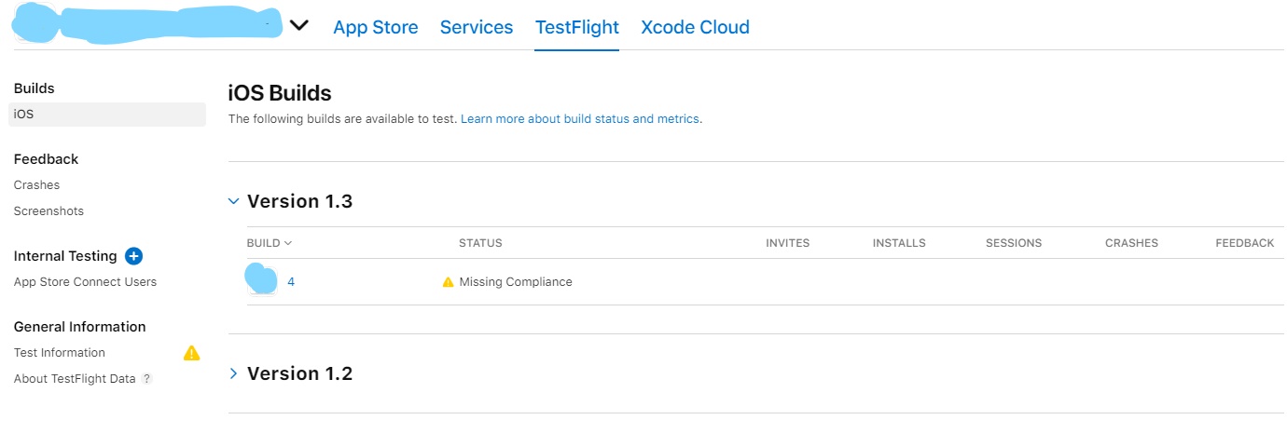This screenshot has height=447, width=1287.
Task: Switch to the App Store tab
Action: [x=376, y=27]
